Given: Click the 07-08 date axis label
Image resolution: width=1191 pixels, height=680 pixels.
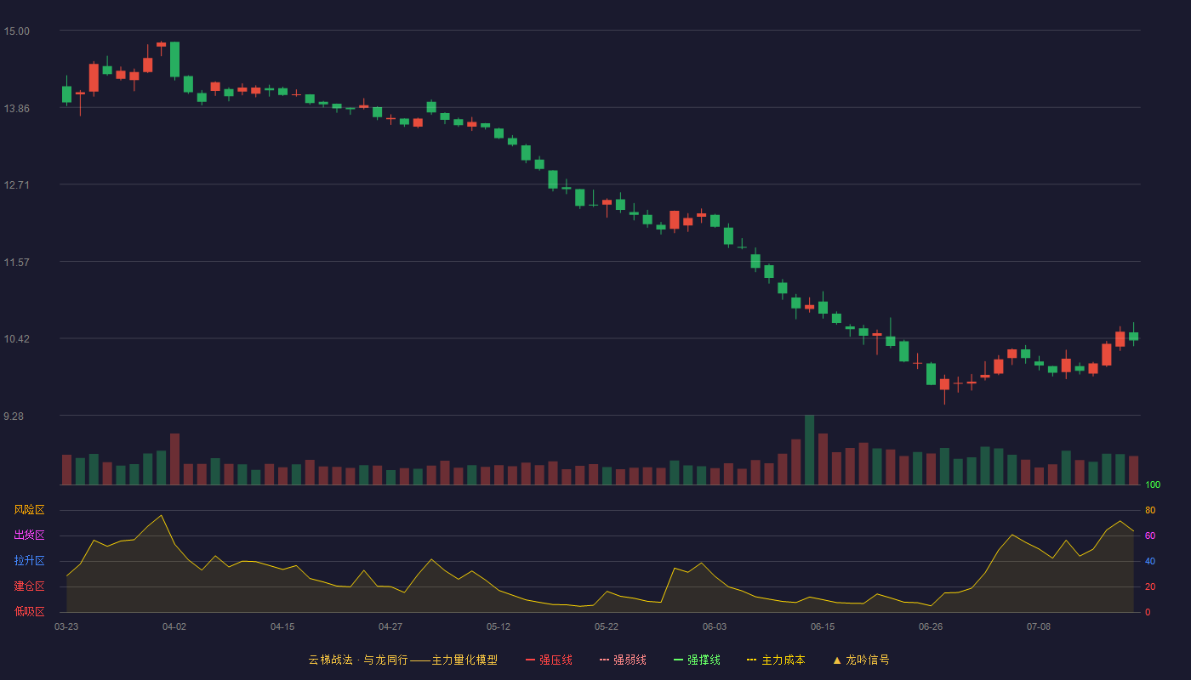Looking at the screenshot, I should point(1039,626).
